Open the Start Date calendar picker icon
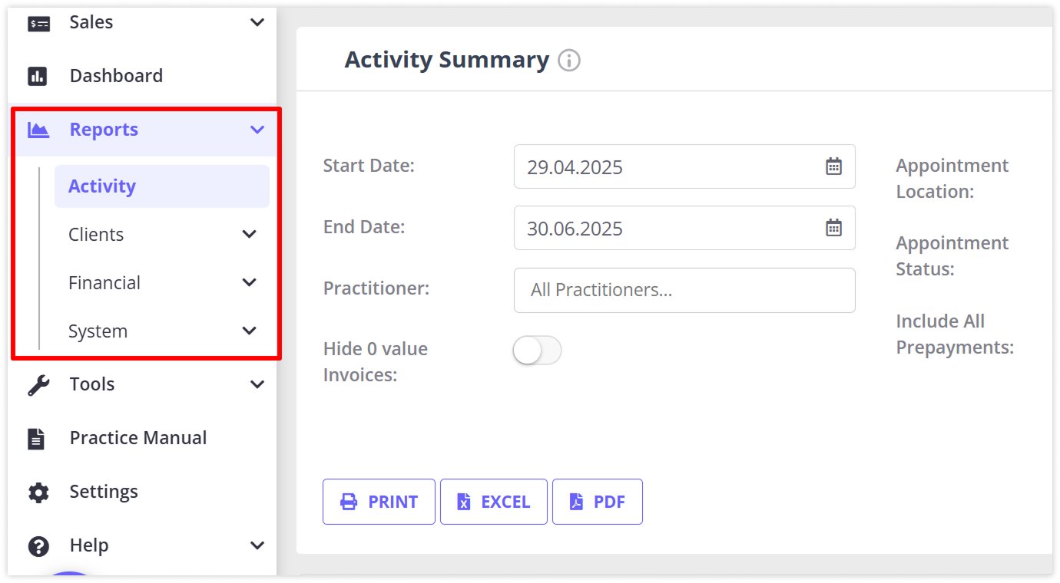The image size is (1060, 583). (833, 166)
